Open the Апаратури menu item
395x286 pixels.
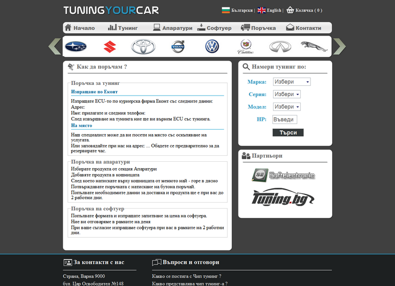[x=177, y=28]
